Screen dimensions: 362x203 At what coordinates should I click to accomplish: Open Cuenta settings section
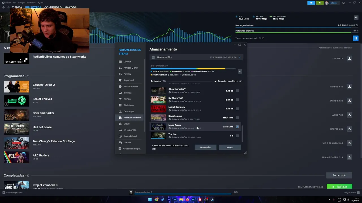pos(130,61)
